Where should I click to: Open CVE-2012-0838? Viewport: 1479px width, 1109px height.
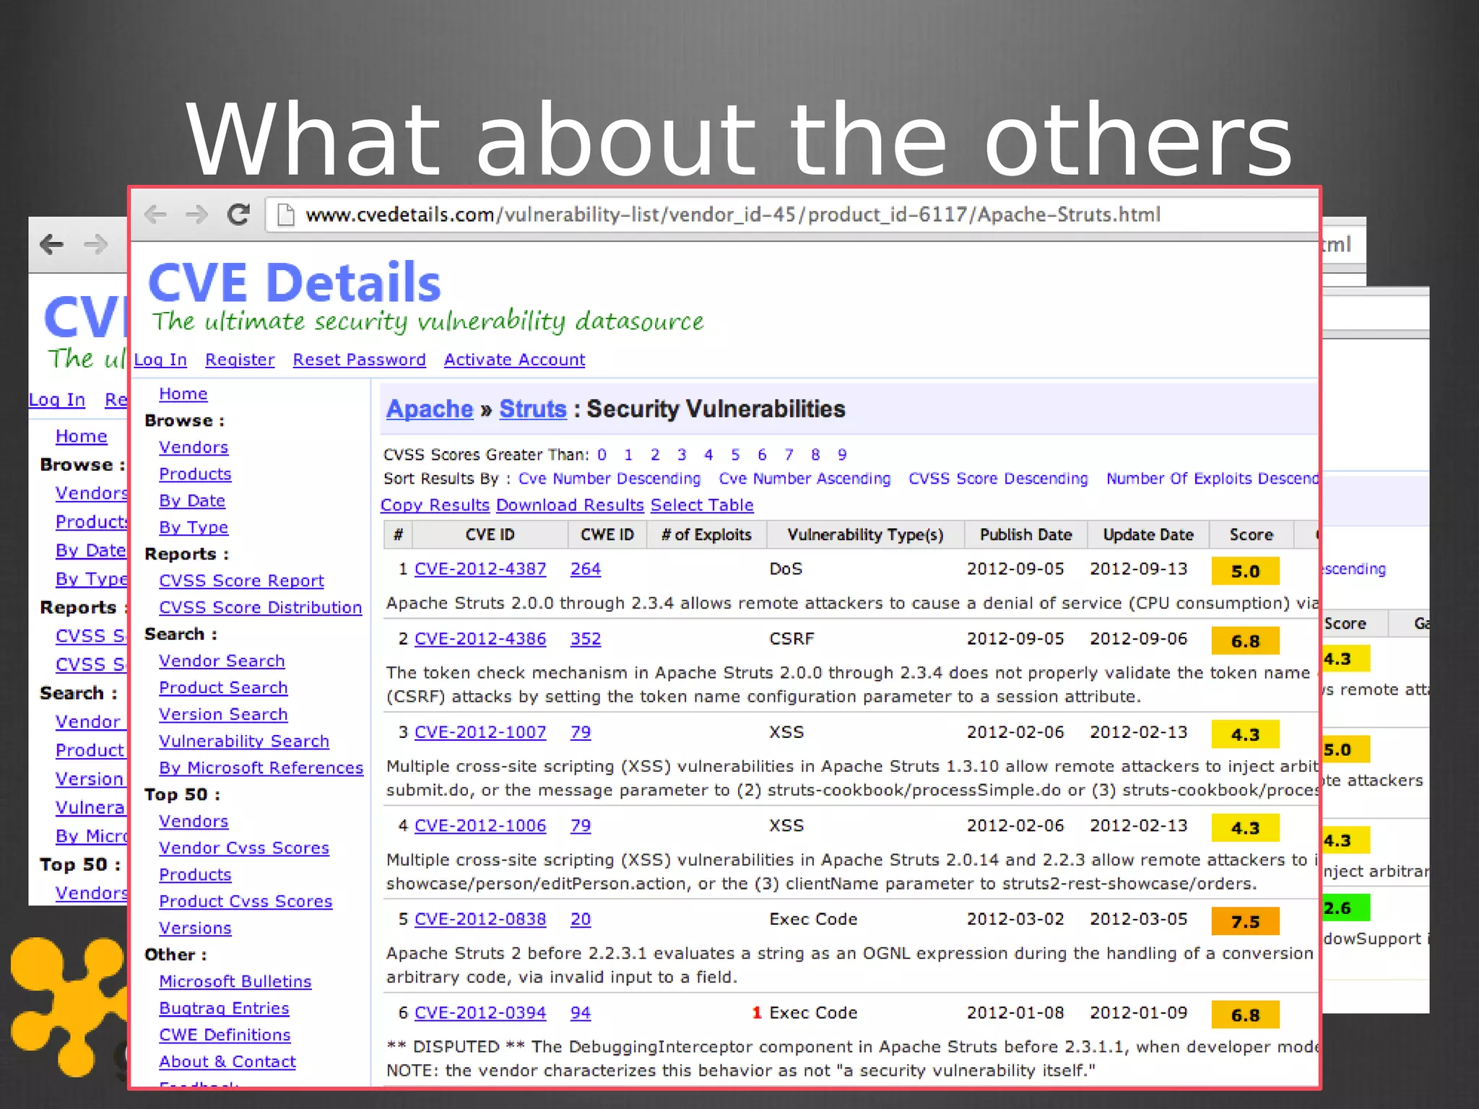point(480,919)
